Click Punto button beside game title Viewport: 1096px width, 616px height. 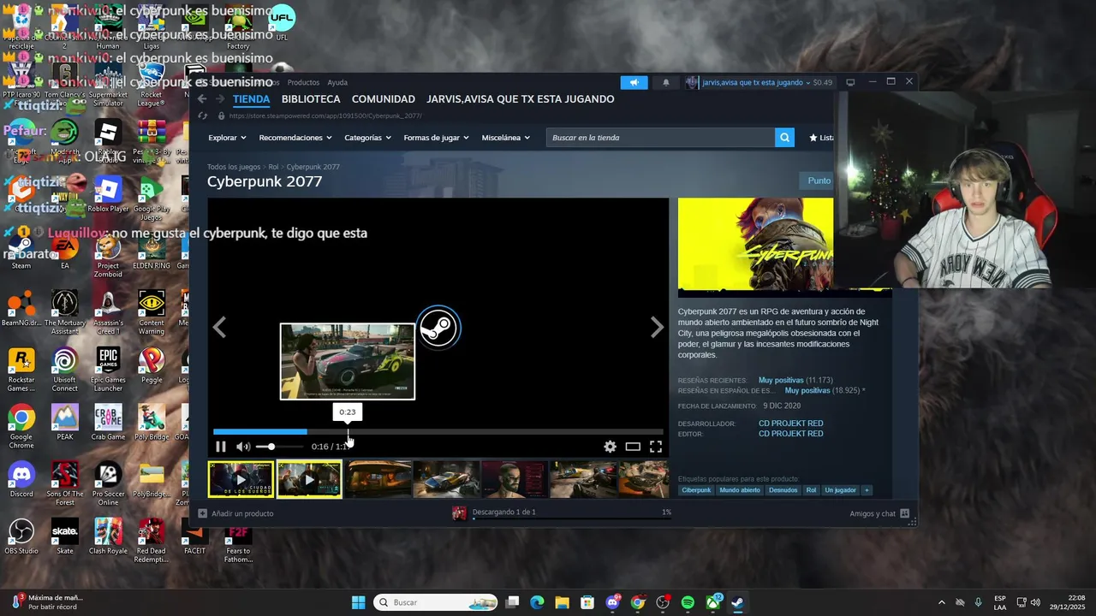(x=819, y=181)
